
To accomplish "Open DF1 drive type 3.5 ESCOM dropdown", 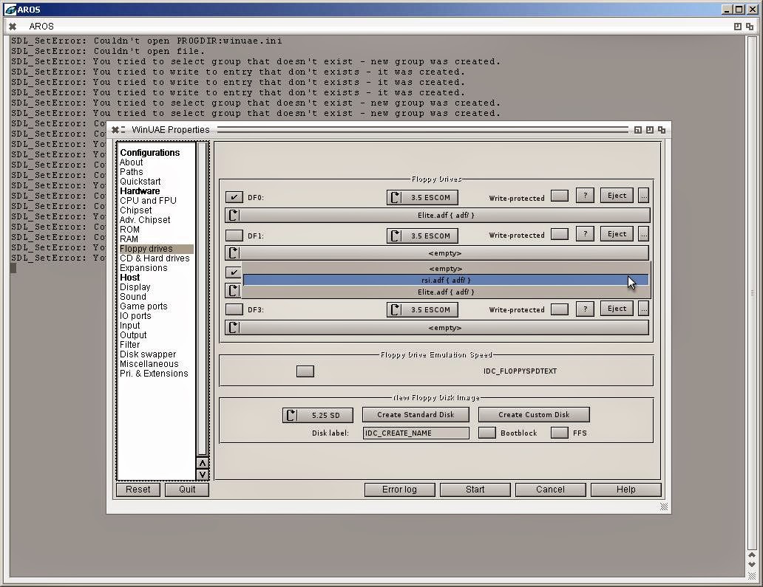I will pos(422,236).
